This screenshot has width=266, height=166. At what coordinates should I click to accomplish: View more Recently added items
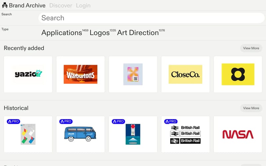pos(251,48)
